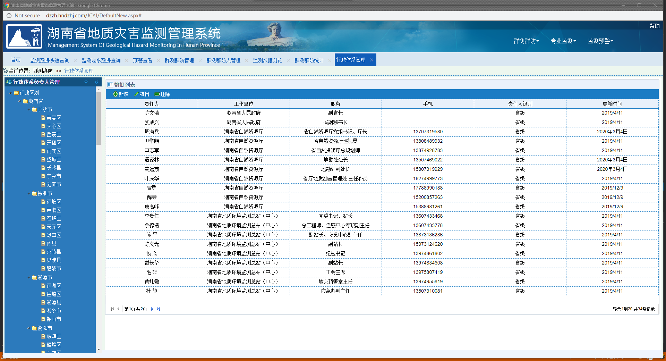The image size is (666, 361).
Task: Collapse the 长沙市 tree node
Action: tap(29, 110)
